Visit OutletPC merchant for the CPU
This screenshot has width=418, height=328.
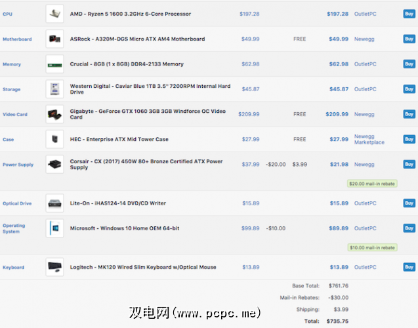coord(366,14)
